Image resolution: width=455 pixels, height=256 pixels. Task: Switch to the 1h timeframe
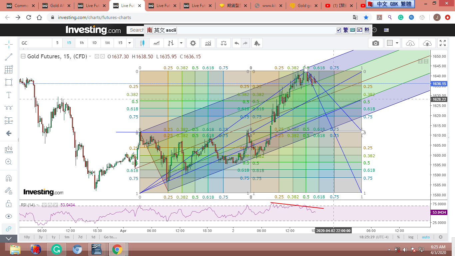pyautogui.click(x=82, y=43)
